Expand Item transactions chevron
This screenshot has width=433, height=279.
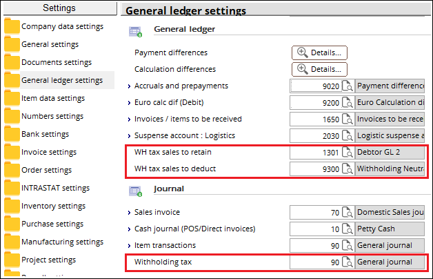click(129, 246)
